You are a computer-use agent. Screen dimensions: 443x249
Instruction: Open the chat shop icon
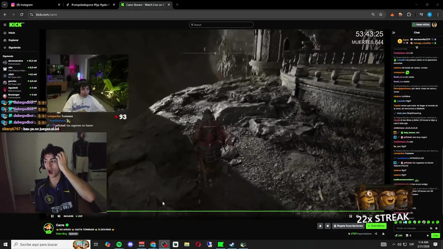407,236
